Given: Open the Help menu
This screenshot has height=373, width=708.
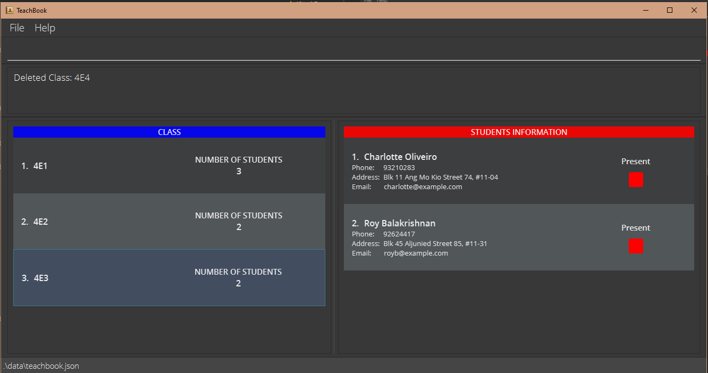Looking at the screenshot, I should [45, 28].
